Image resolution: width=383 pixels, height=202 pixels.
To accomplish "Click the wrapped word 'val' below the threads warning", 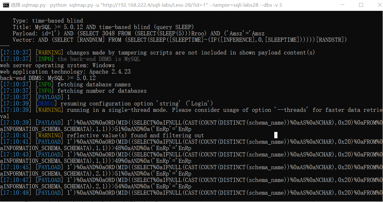I will tap(5, 116).
